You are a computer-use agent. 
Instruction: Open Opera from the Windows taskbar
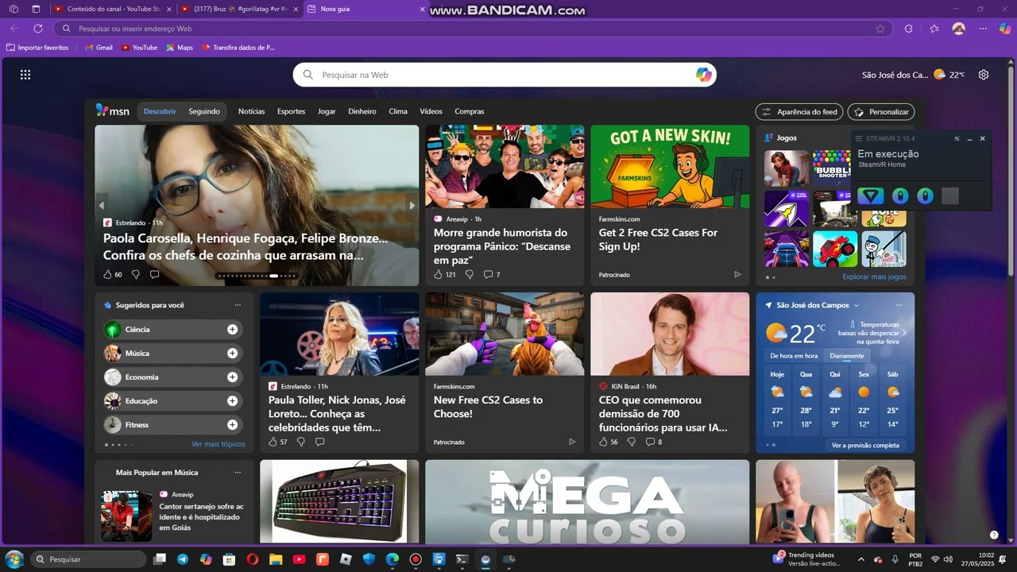[253, 559]
